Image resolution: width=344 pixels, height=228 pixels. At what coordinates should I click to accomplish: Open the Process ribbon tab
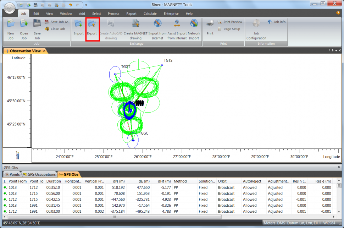pos(113,13)
